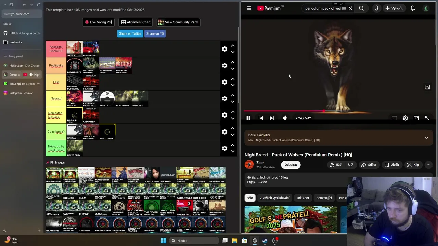Select the Co to kurva? tier label
This screenshot has width=438, height=246.
56,132
